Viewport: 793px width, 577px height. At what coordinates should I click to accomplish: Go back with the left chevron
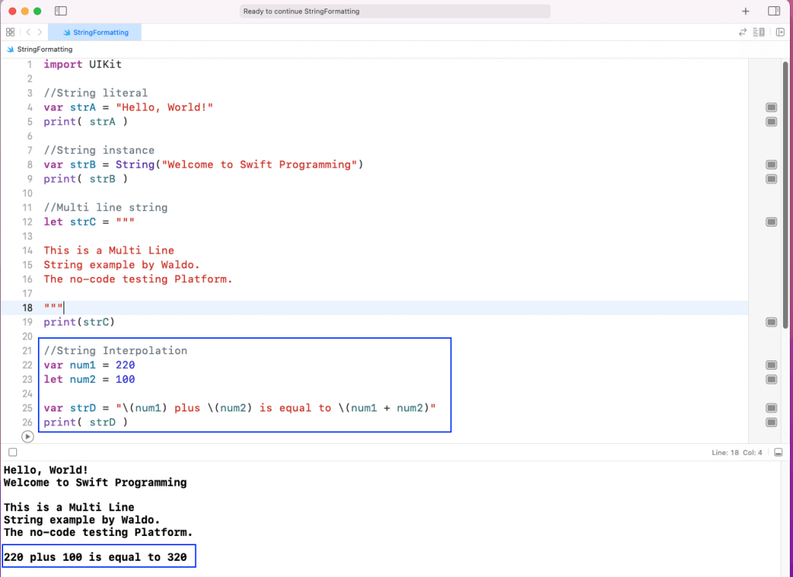[x=28, y=32]
